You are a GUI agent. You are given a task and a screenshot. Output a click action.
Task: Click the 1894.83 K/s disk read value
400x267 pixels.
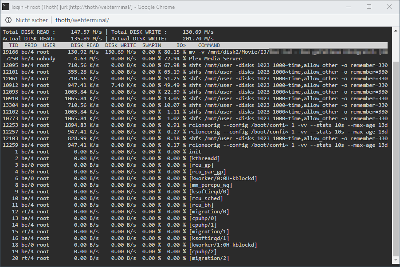[82, 125]
